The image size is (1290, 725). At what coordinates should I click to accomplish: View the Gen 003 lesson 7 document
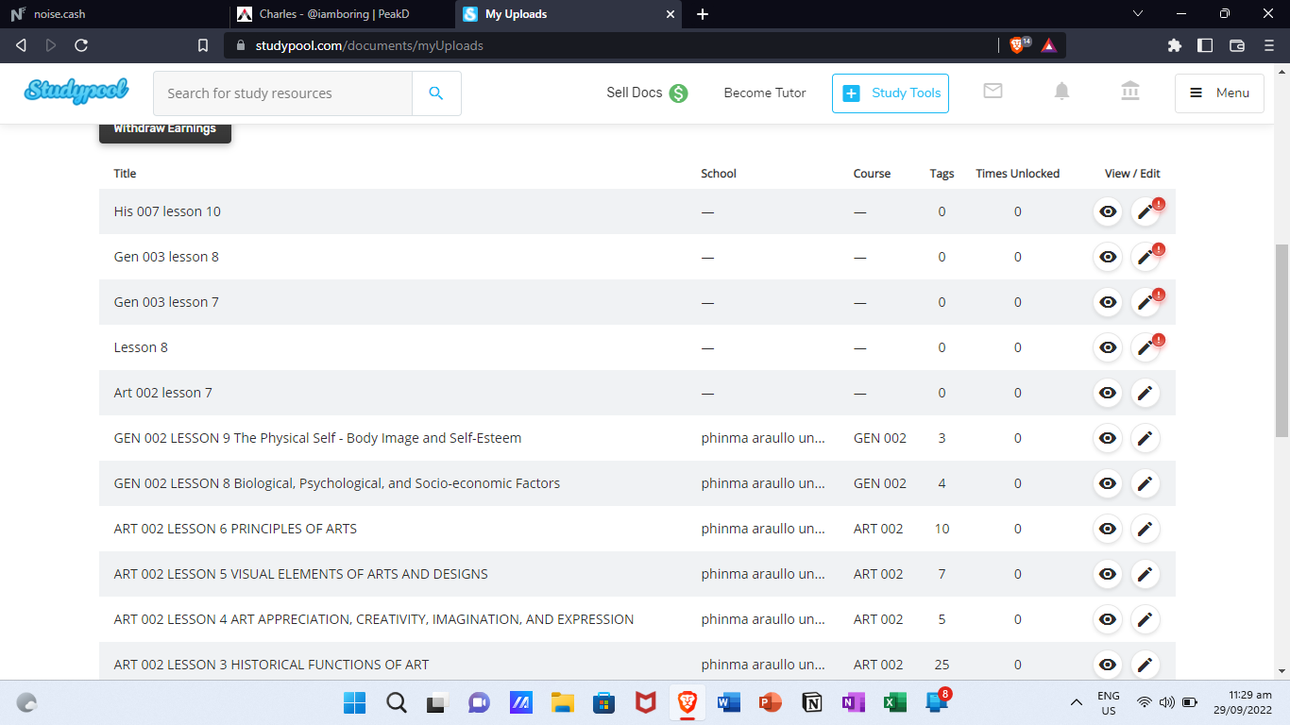click(1108, 302)
